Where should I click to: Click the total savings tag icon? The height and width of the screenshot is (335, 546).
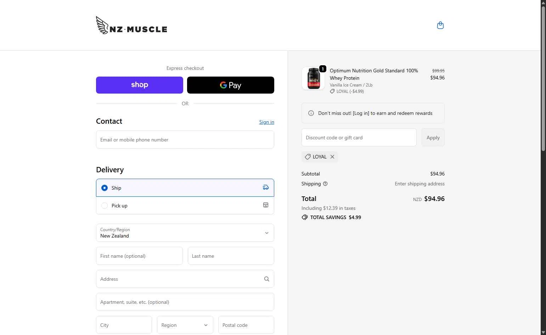pos(305,217)
